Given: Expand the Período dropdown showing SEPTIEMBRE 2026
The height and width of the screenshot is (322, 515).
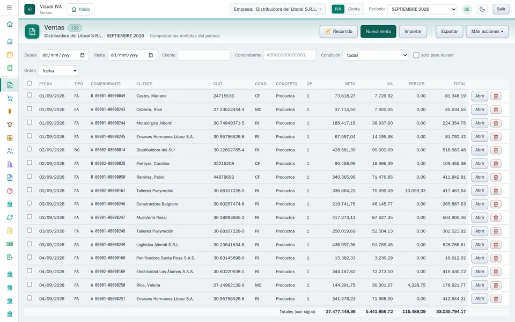Looking at the screenshot, I should point(422,9).
